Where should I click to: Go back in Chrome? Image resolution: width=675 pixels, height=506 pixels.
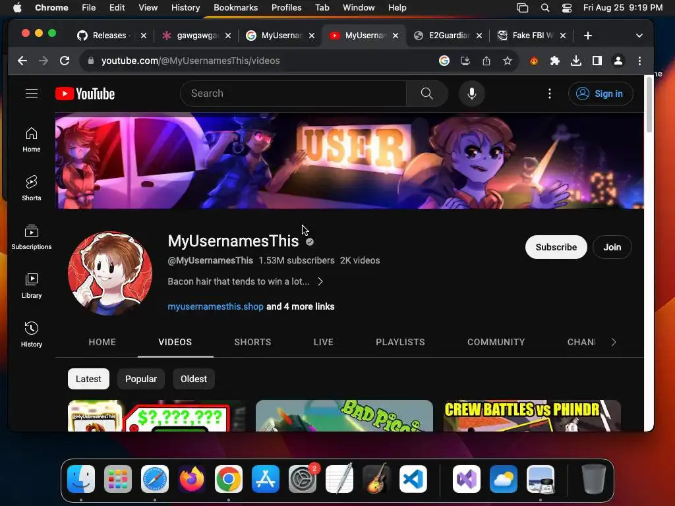[22, 61]
